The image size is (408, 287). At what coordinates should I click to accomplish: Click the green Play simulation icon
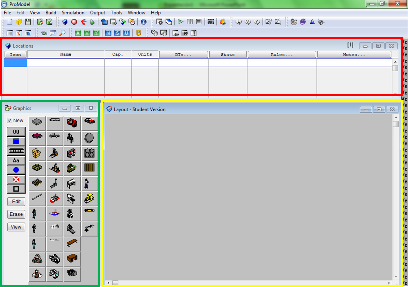coord(180,22)
